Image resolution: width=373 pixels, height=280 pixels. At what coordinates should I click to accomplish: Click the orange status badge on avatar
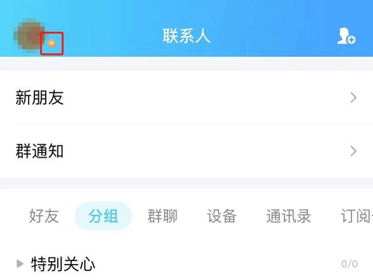coord(52,43)
